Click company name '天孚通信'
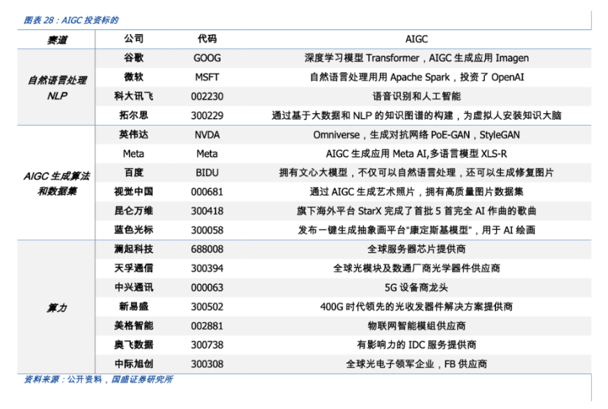Viewport: 608px width, 409px height. 134,268
